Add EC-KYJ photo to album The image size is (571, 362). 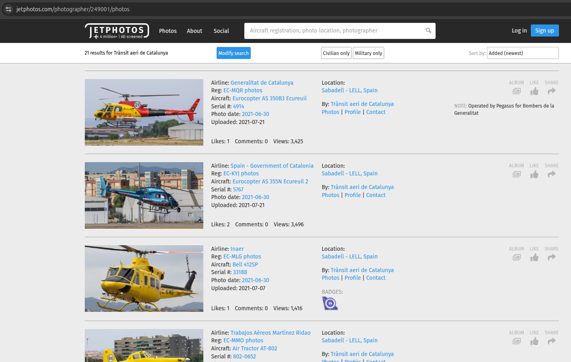tap(516, 175)
